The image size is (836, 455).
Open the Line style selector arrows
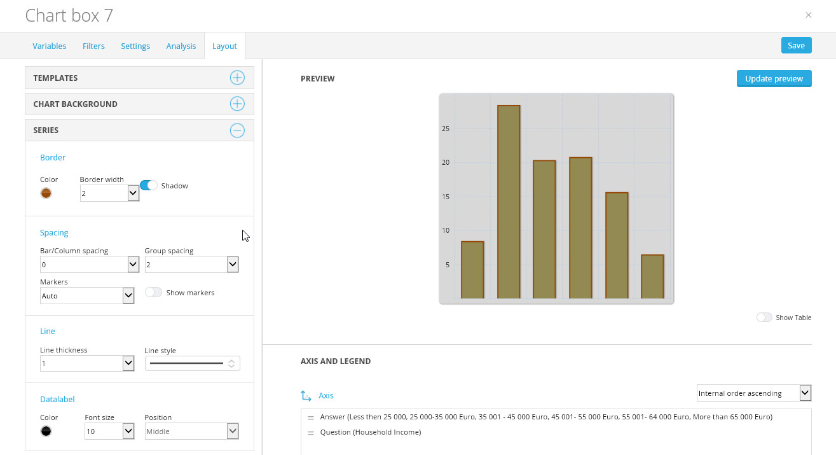pos(231,363)
